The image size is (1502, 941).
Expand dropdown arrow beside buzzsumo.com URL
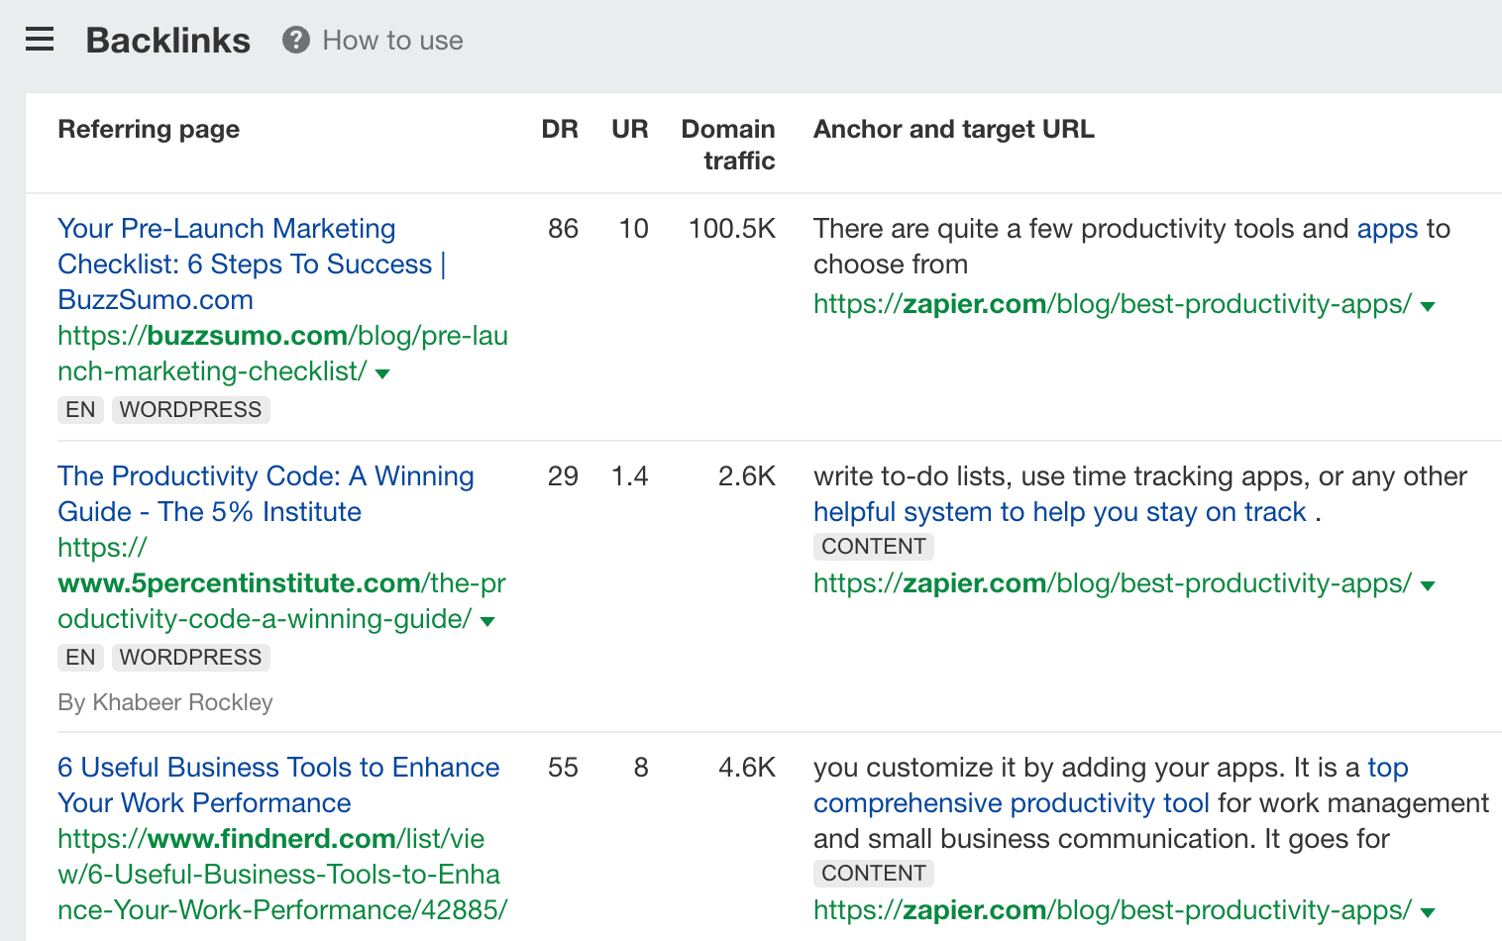point(382,373)
